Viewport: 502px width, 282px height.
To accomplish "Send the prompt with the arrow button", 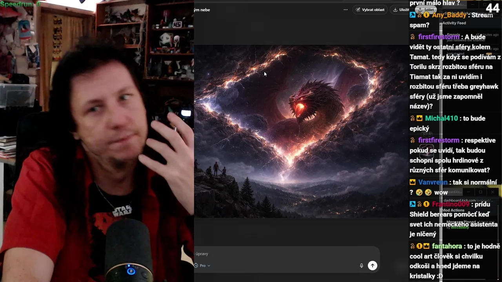I will 373,266.
